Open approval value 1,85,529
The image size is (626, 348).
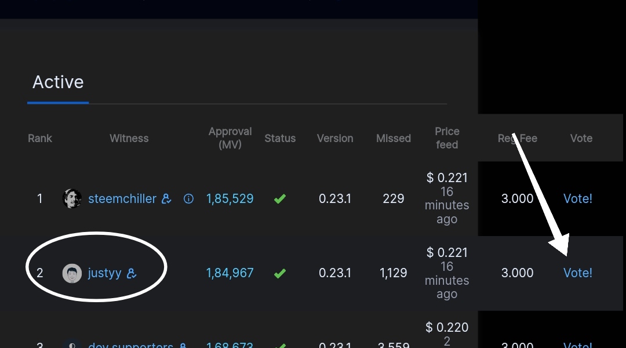[x=230, y=198]
